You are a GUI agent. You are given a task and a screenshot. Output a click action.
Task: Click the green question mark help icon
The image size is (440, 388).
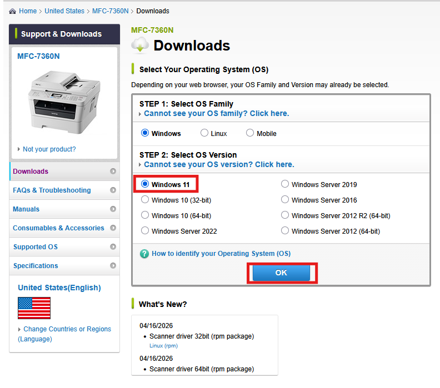[x=144, y=254]
